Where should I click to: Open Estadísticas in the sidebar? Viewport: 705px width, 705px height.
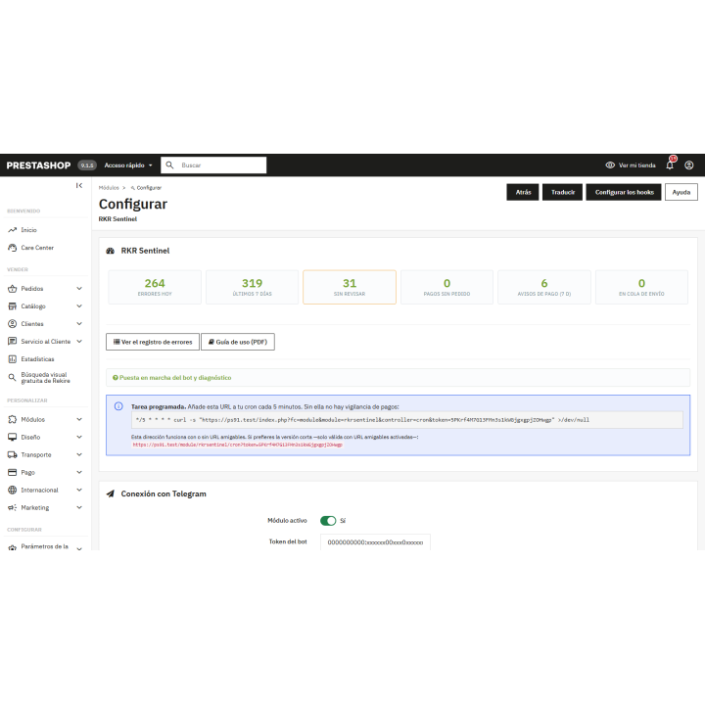37,359
